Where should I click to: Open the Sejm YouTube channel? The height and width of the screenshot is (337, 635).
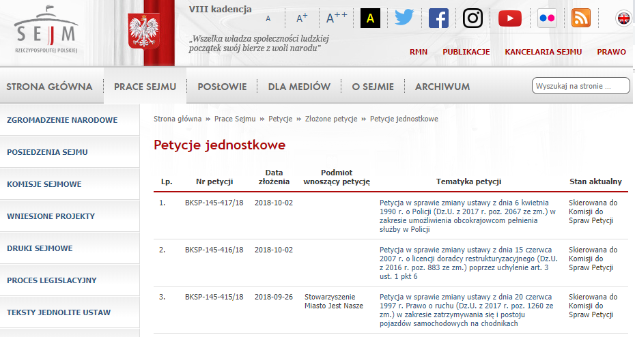[x=509, y=18]
